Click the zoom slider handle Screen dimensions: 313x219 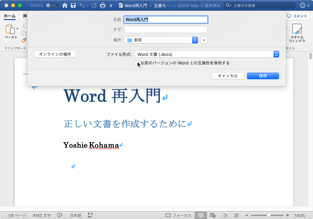269,215
